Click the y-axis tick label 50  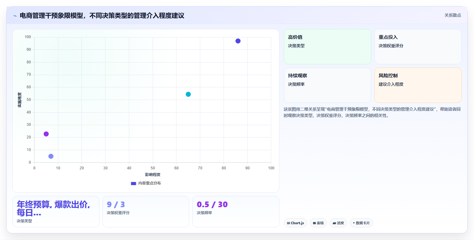(x=28, y=100)
